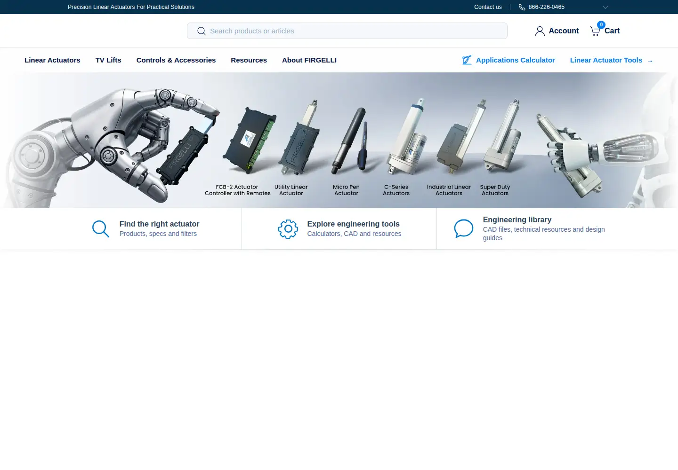Open the TV Lifts menu

pyautogui.click(x=108, y=60)
